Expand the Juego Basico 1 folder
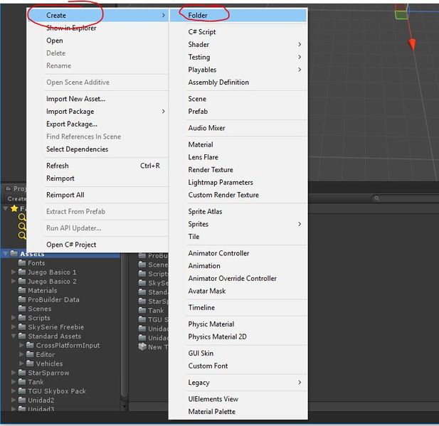 pyautogui.click(x=14, y=272)
